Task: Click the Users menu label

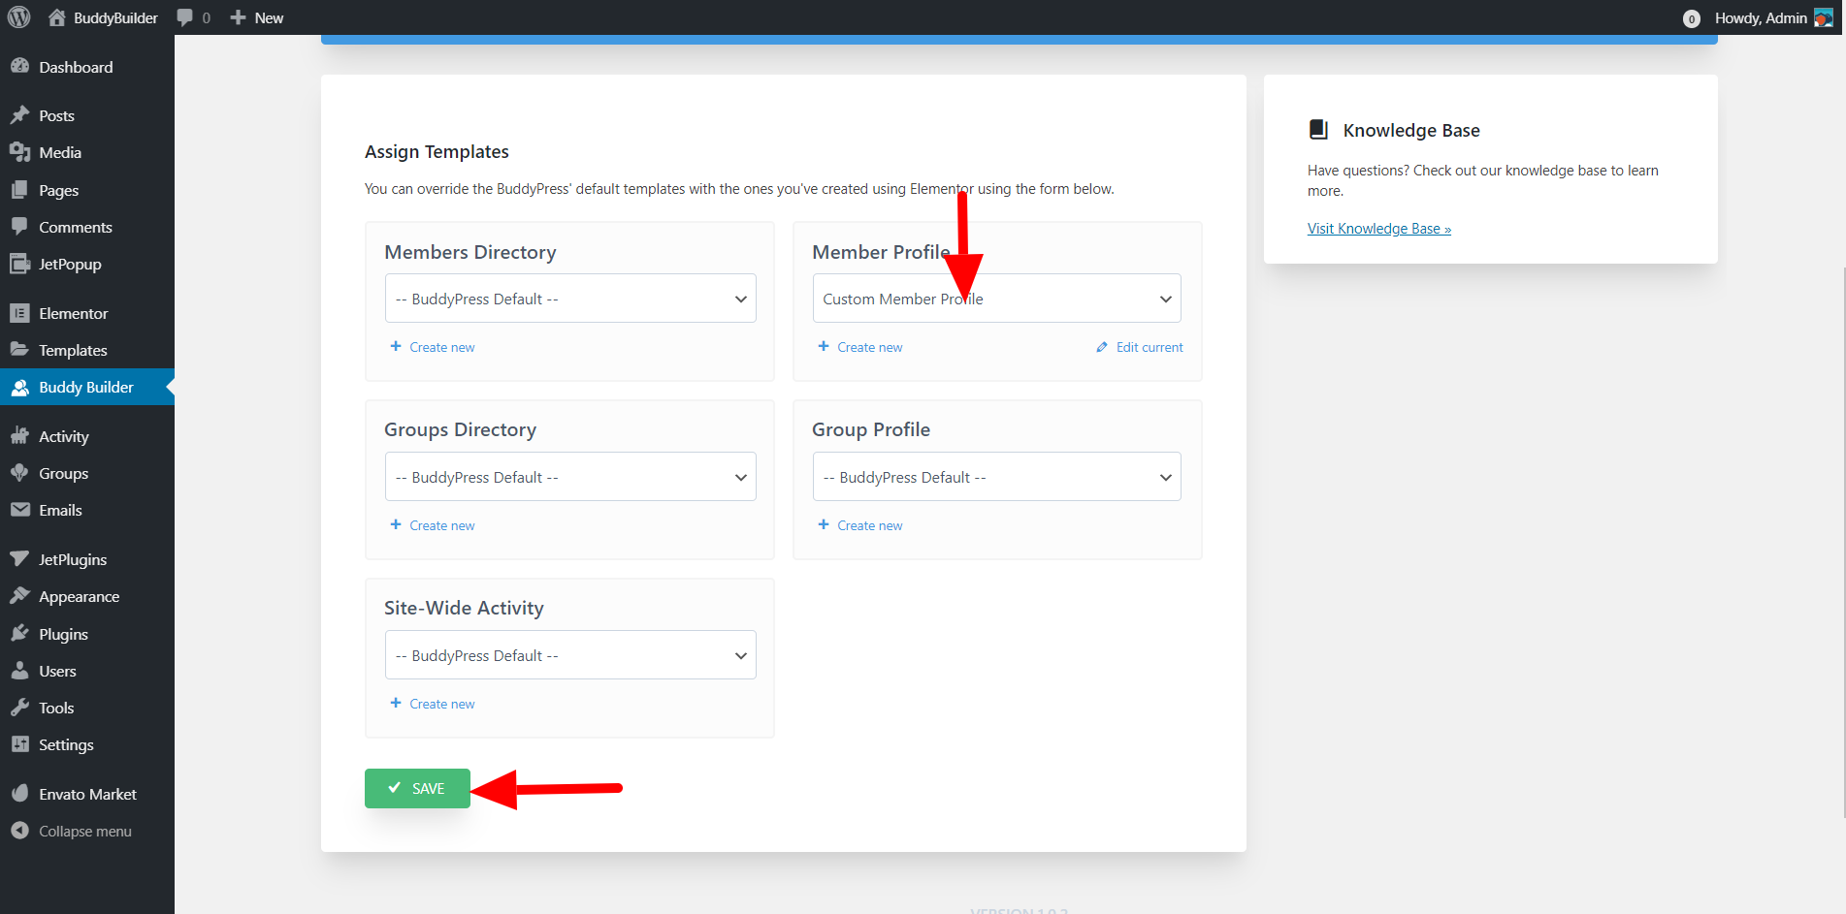Action: [x=57, y=671]
